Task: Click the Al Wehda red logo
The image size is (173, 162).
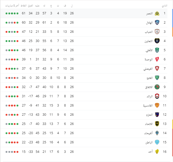Action: [157, 59]
